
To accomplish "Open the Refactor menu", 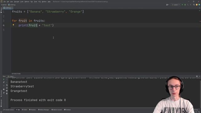I will tap(27, 2).
